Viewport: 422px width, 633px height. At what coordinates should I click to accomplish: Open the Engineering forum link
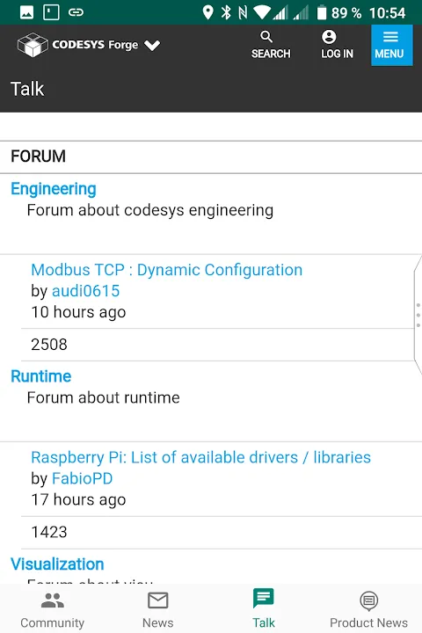coord(54,189)
